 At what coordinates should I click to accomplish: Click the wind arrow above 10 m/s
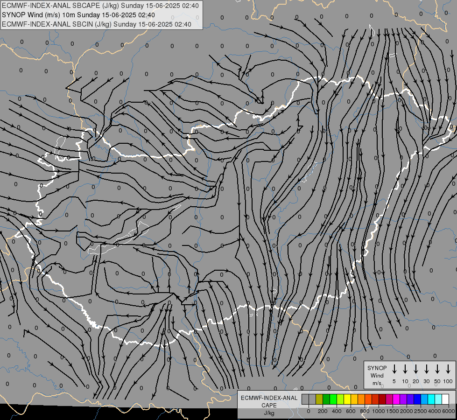click(405, 369)
